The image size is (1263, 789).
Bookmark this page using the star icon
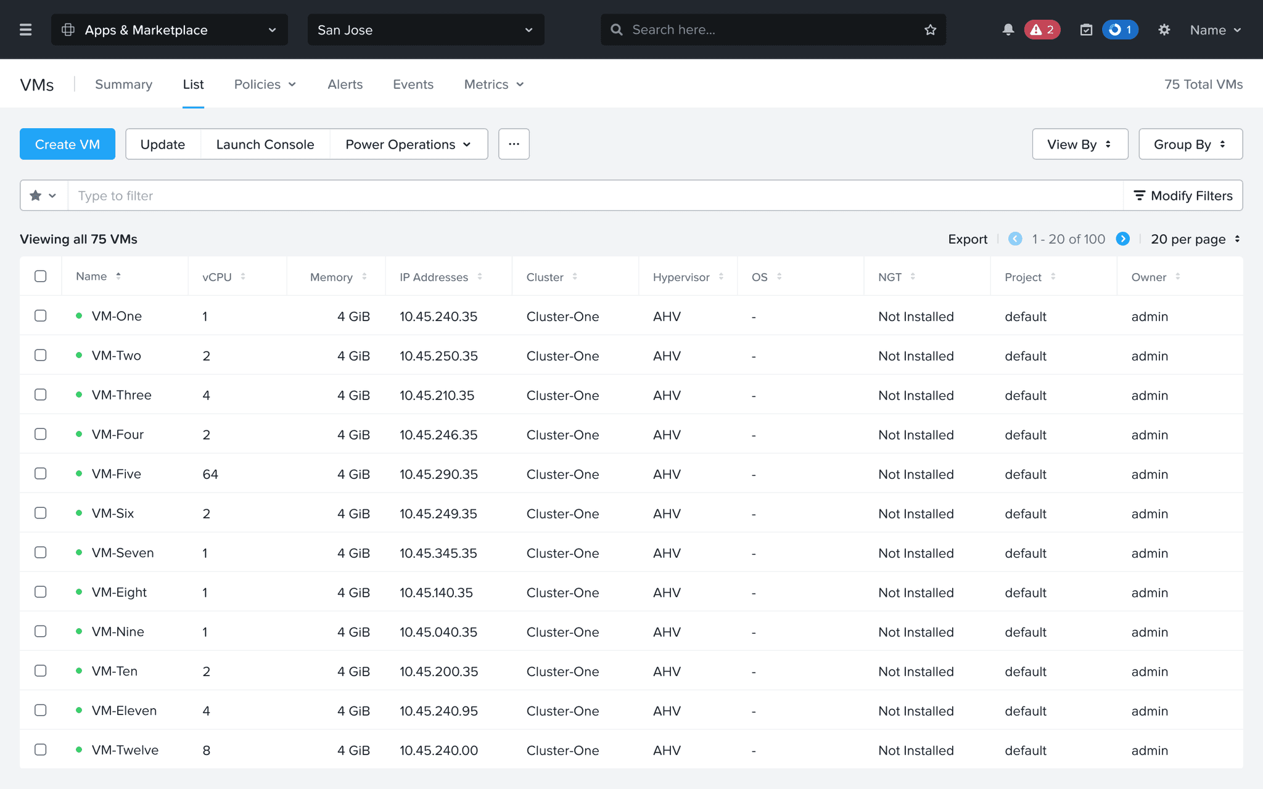point(929,29)
